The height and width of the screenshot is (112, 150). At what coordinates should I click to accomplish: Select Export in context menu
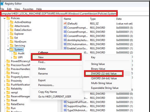coord(42,80)
